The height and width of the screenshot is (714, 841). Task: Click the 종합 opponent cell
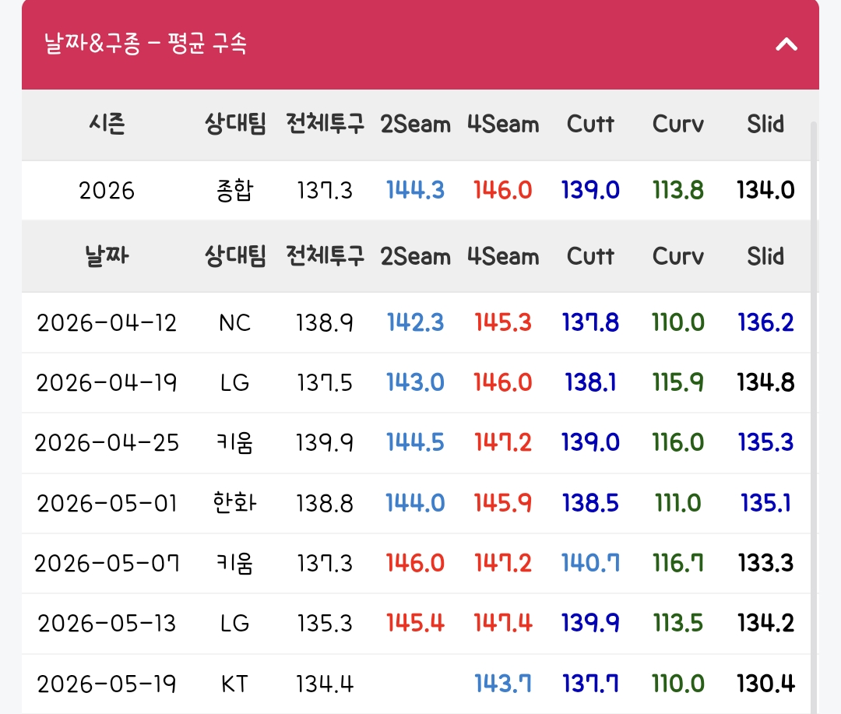coord(234,191)
